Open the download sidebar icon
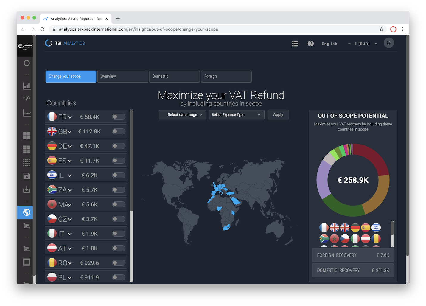The height and width of the screenshot is (306, 426). pyautogui.click(x=27, y=189)
